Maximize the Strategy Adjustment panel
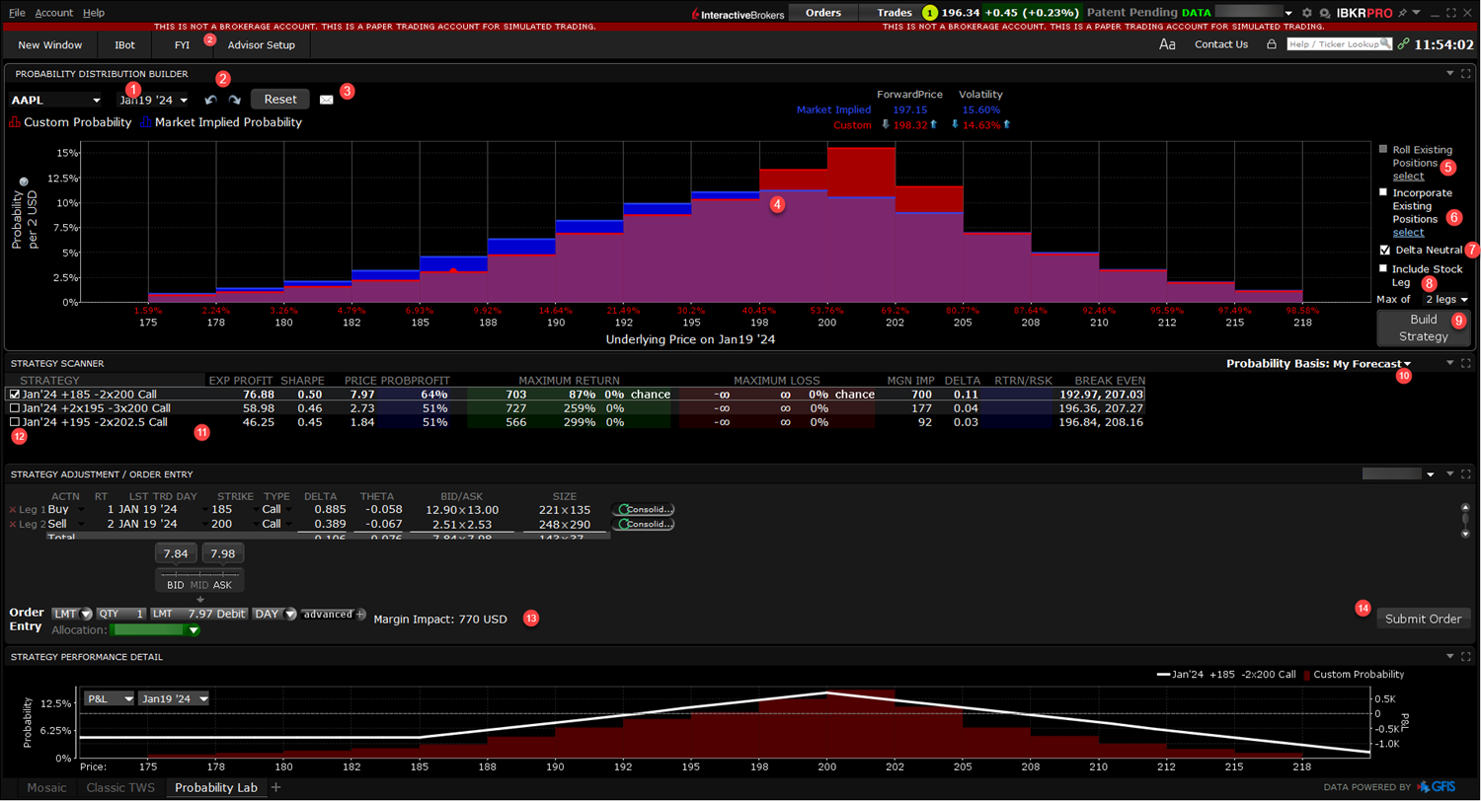Screen dimensions: 1481x801 (x=1465, y=474)
